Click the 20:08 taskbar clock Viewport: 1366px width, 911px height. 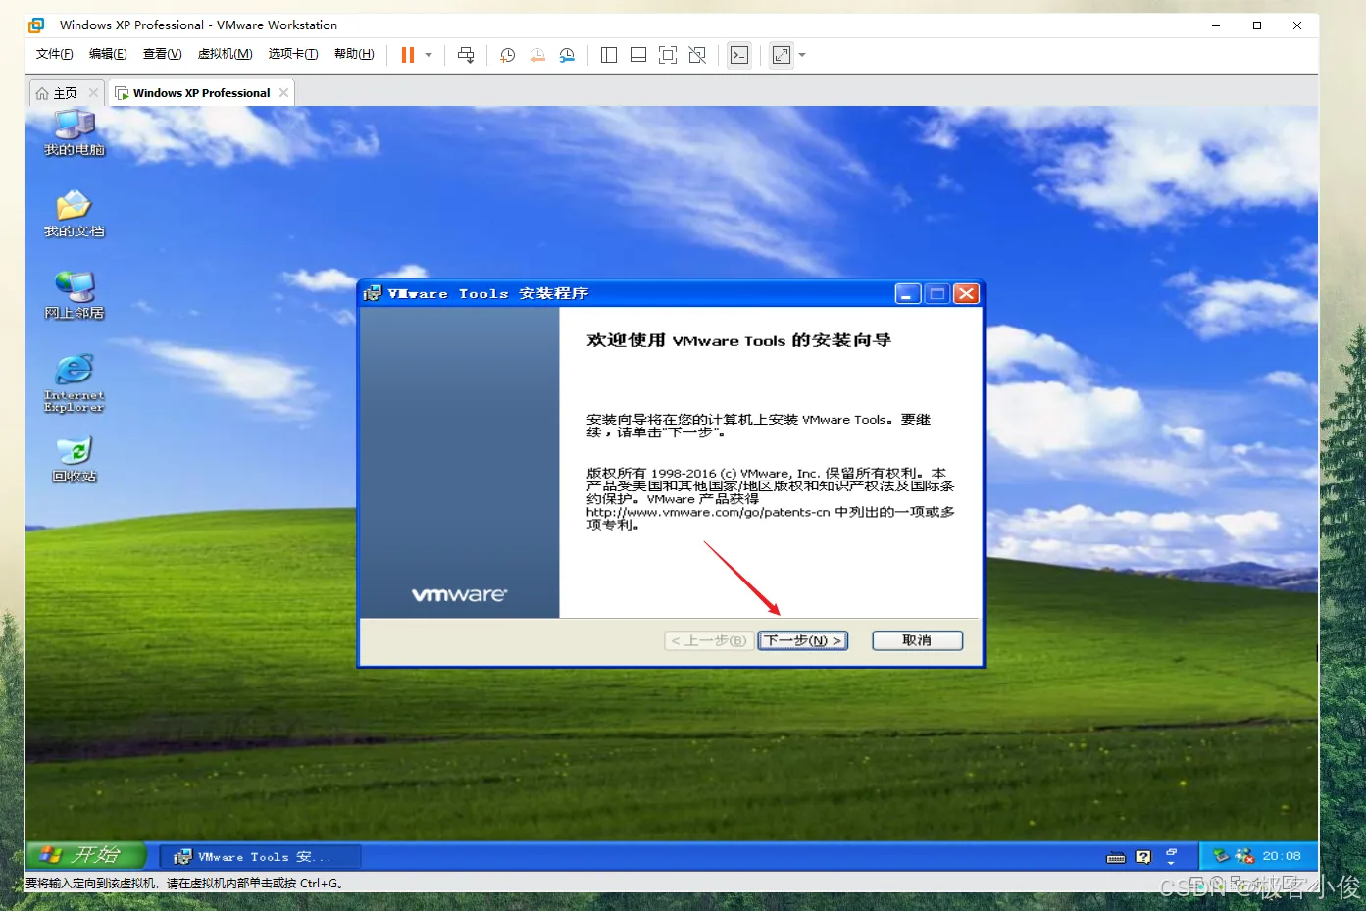[x=1282, y=856]
